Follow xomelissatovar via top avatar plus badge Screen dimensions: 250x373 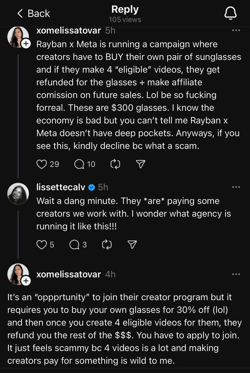26,44
